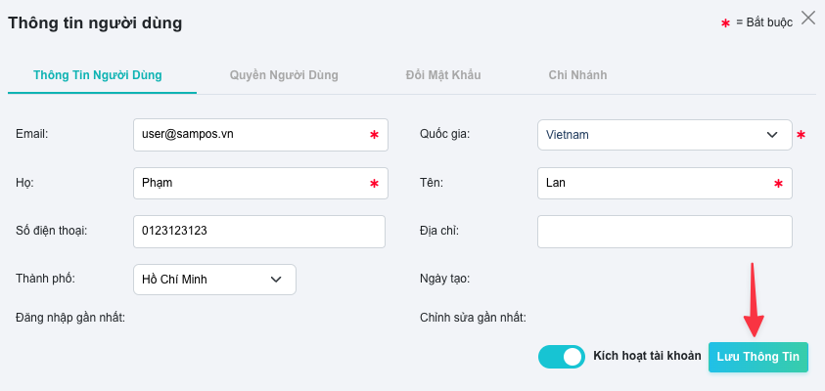Image resolution: width=825 pixels, height=391 pixels.
Task: Open the Thành phố dropdown showing Hồ Chí Minh
Action: tap(213, 280)
